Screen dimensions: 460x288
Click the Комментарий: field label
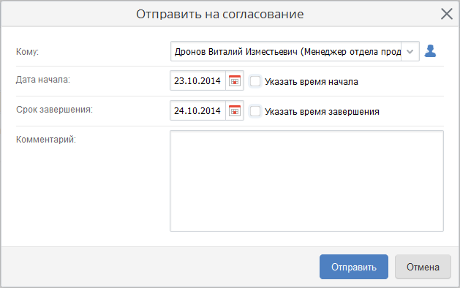pos(46,140)
